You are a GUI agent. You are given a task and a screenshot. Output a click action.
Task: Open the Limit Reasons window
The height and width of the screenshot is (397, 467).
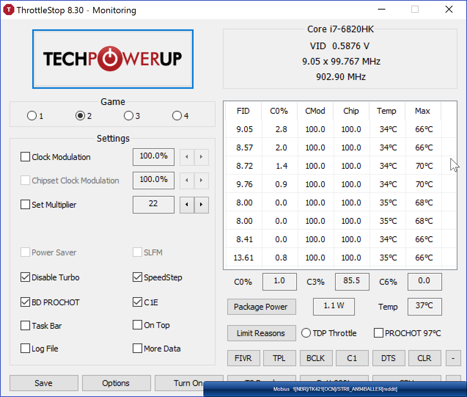[261, 333]
